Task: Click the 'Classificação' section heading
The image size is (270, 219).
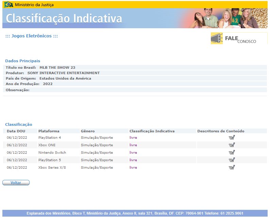Action: click(19, 124)
